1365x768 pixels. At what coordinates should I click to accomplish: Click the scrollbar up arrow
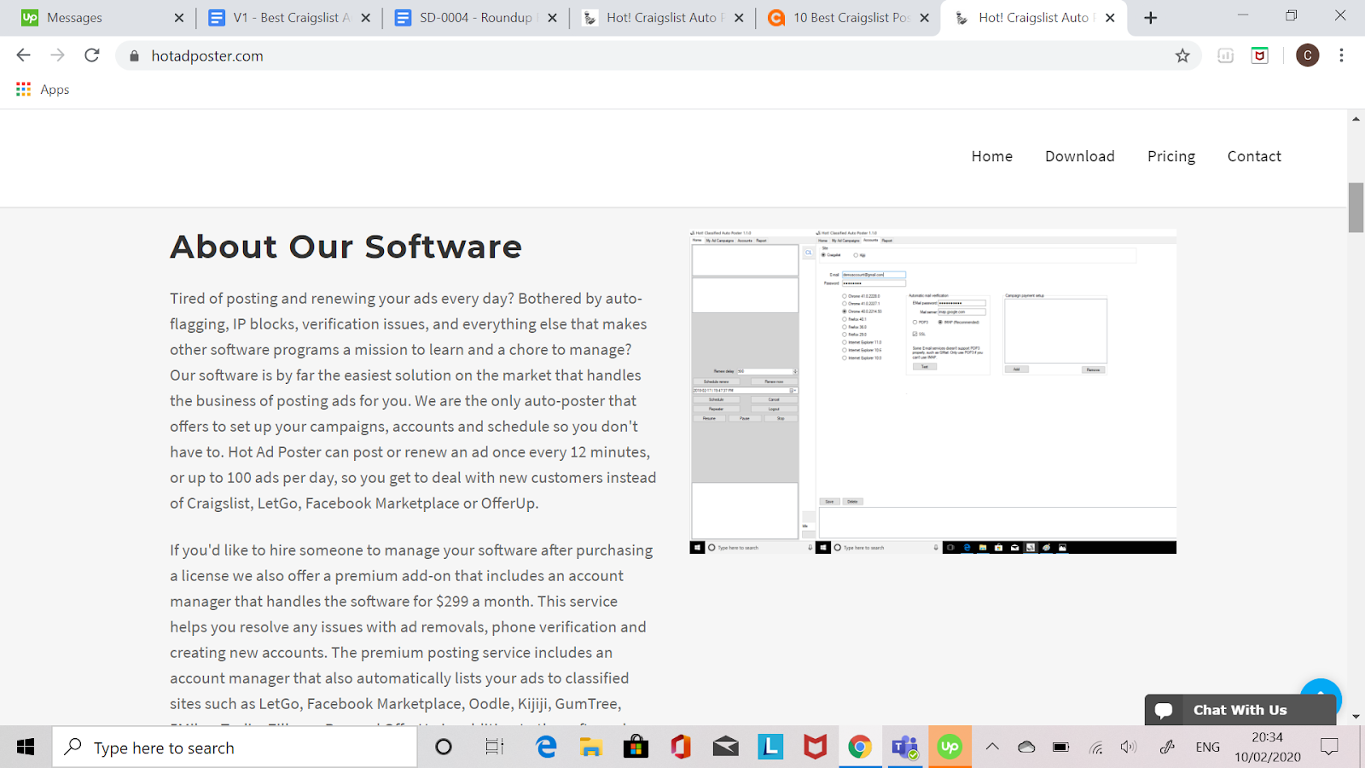pyautogui.click(x=1356, y=119)
